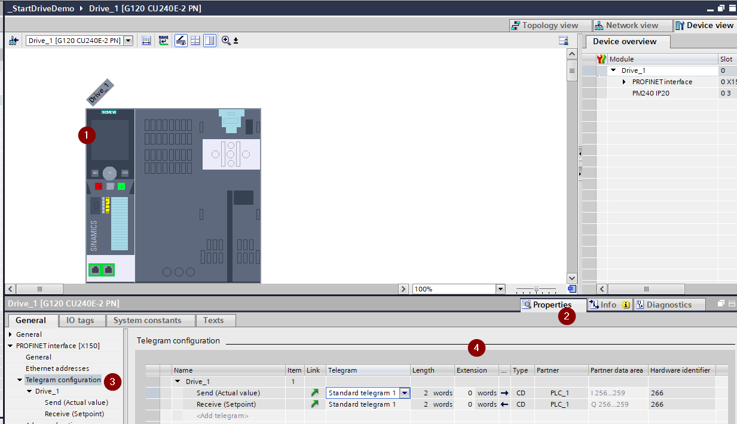Image resolution: width=737 pixels, height=424 pixels.
Task: Toggle the page-break view toolbar icon
Action: (210, 41)
